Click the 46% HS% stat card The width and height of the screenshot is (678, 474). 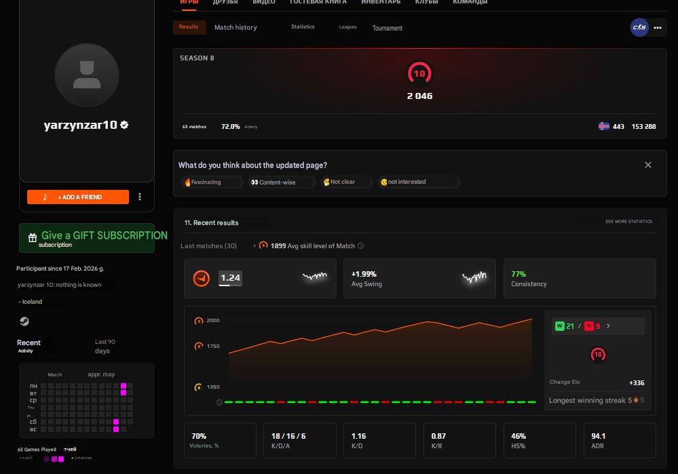pyautogui.click(x=540, y=440)
